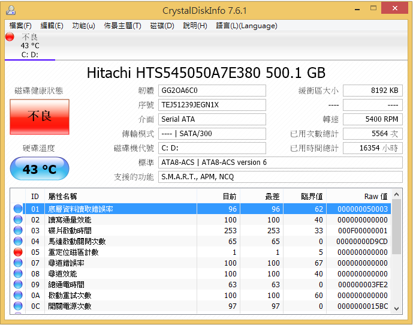Click the interface field Serial ATA
413x325 pixels.
pyautogui.click(x=212, y=119)
